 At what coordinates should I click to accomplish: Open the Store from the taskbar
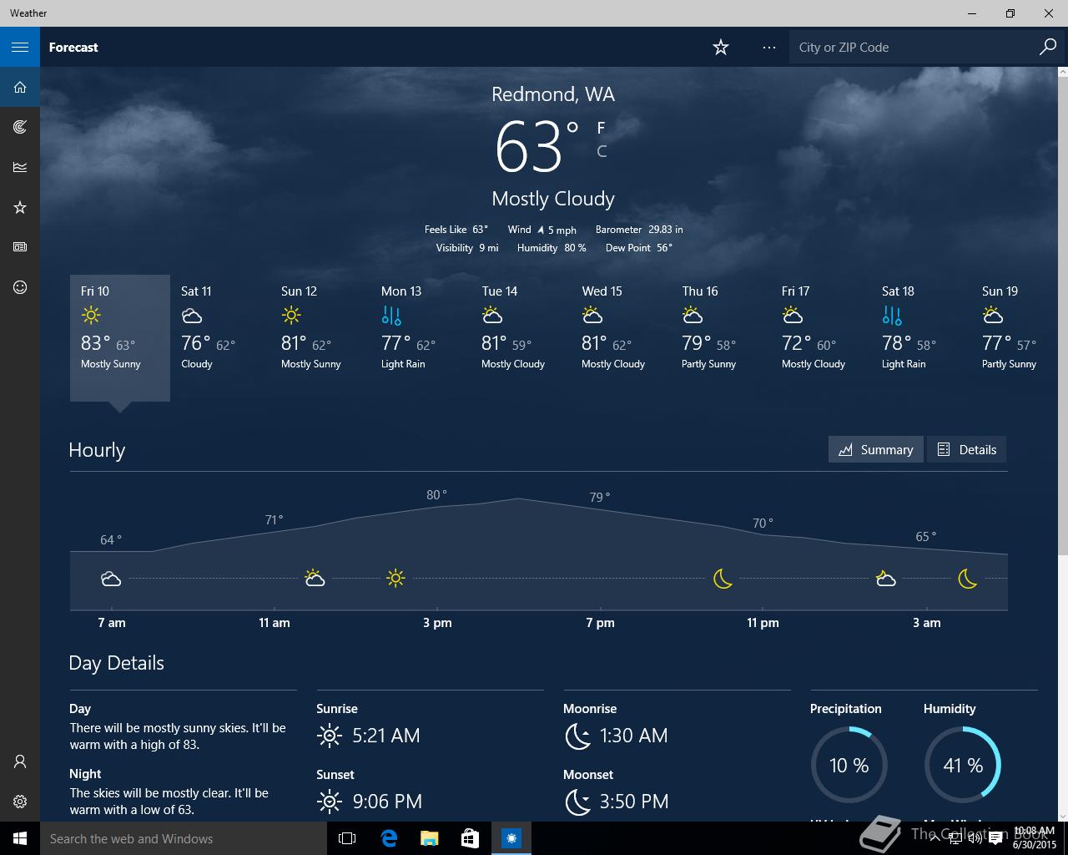click(471, 838)
